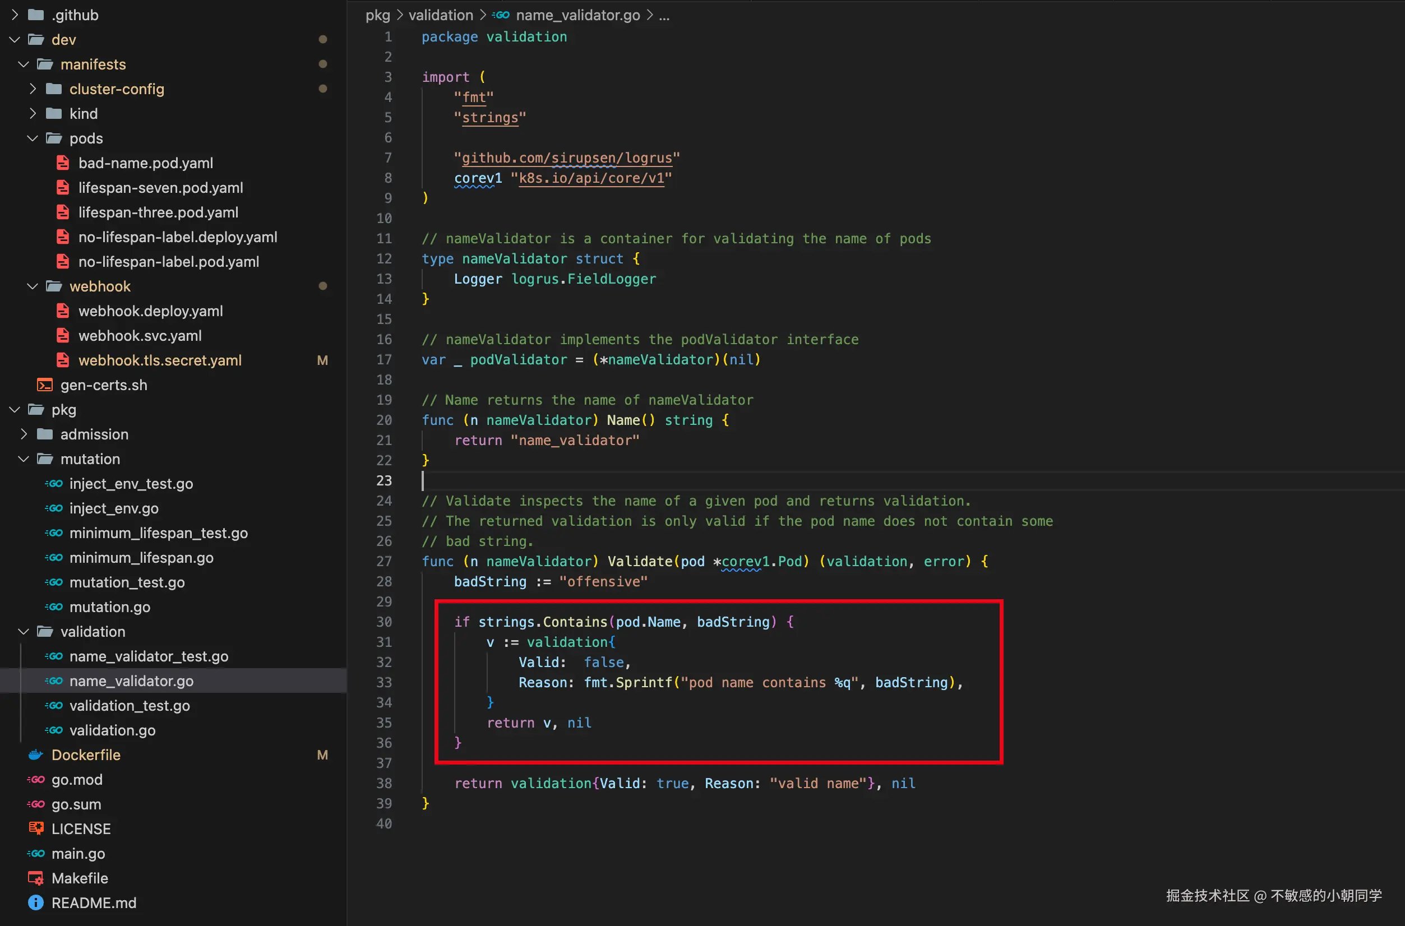Click the .github folder icon
The width and height of the screenshot is (1405, 926).
(35, 15)
